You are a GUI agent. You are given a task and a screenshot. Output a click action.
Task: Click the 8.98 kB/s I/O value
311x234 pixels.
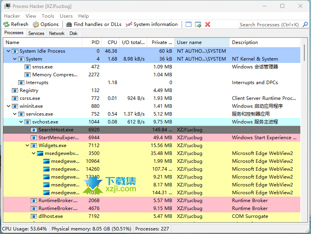134,59
